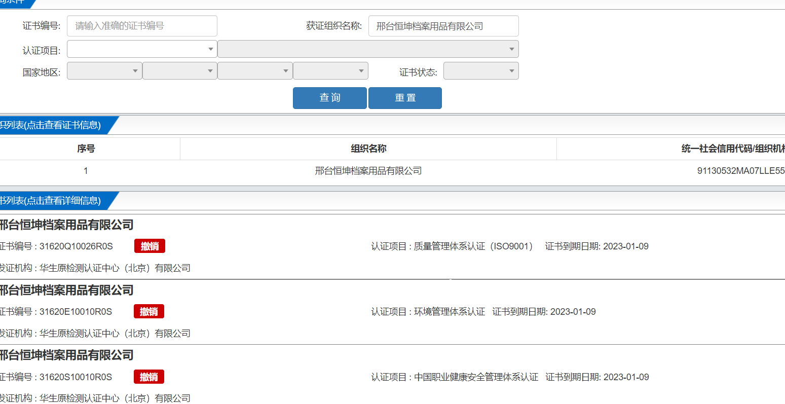Open the 证书状态 dropdown

pos(481,71)
